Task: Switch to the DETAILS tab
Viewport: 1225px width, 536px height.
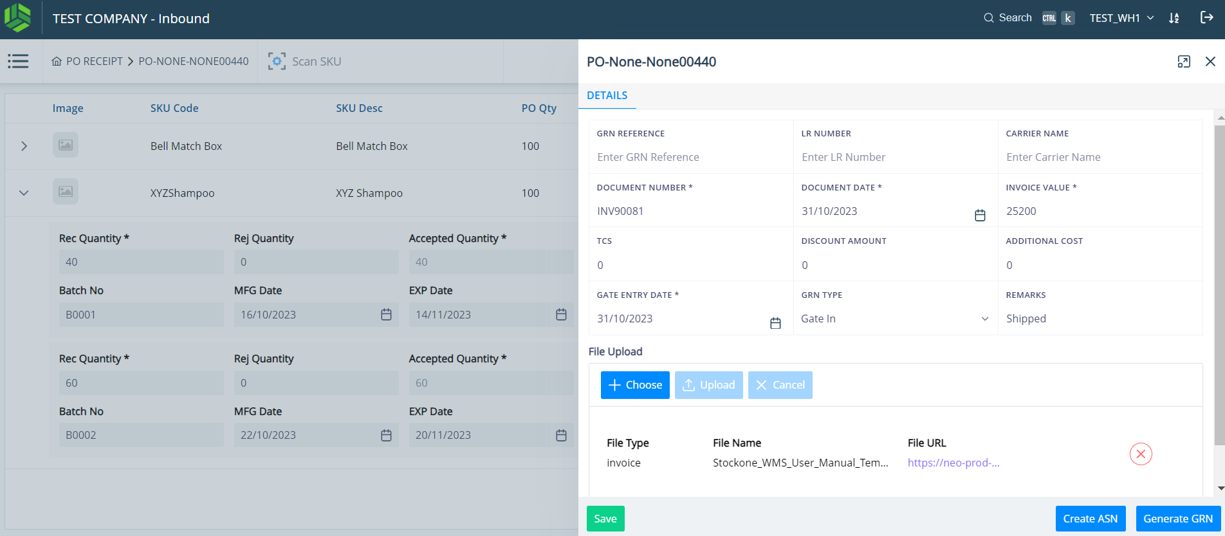Action: tap(607, 95)
